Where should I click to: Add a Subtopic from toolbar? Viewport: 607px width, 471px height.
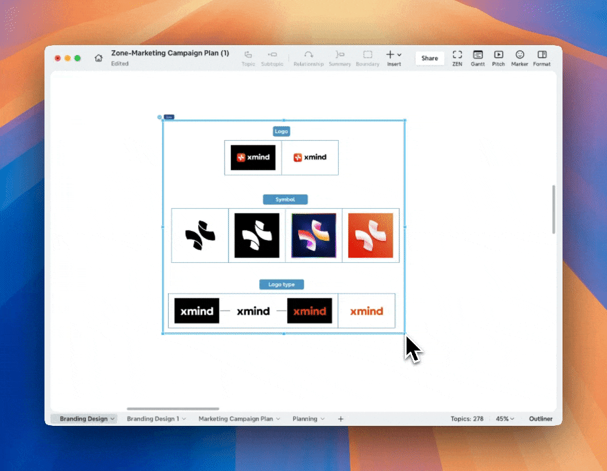tap(272, 58)
